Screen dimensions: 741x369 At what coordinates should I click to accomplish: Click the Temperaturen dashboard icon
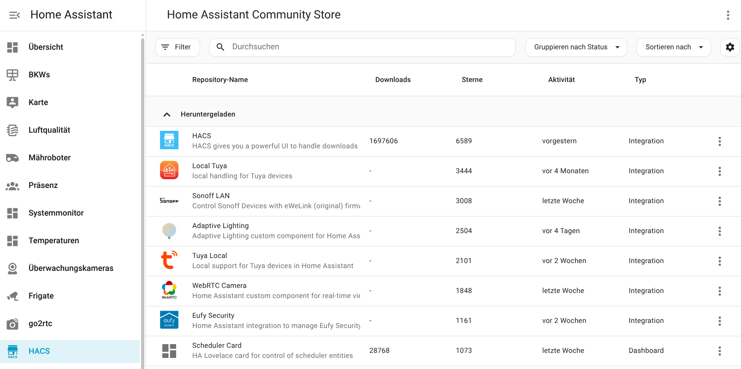[x=12, y=240]
